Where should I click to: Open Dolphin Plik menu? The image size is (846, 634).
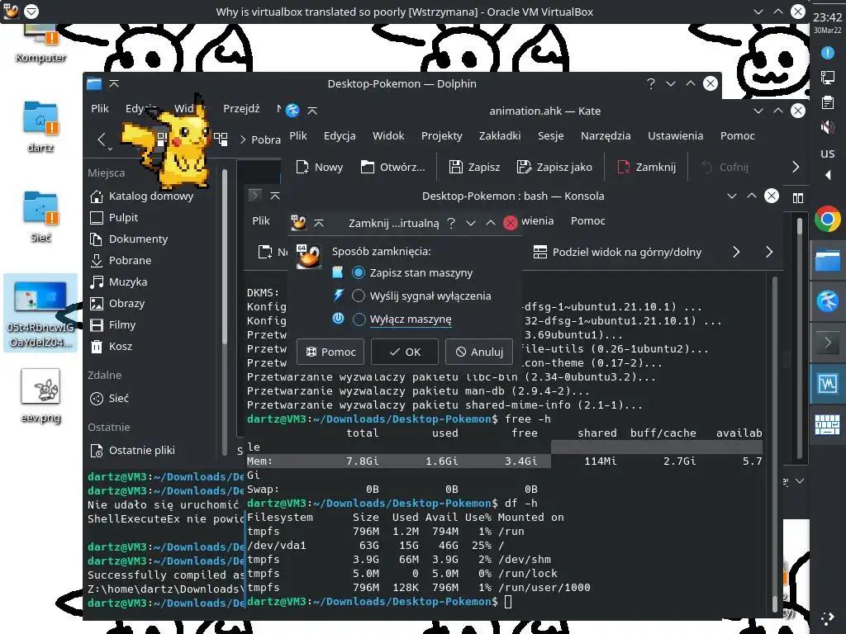point(100,108)
